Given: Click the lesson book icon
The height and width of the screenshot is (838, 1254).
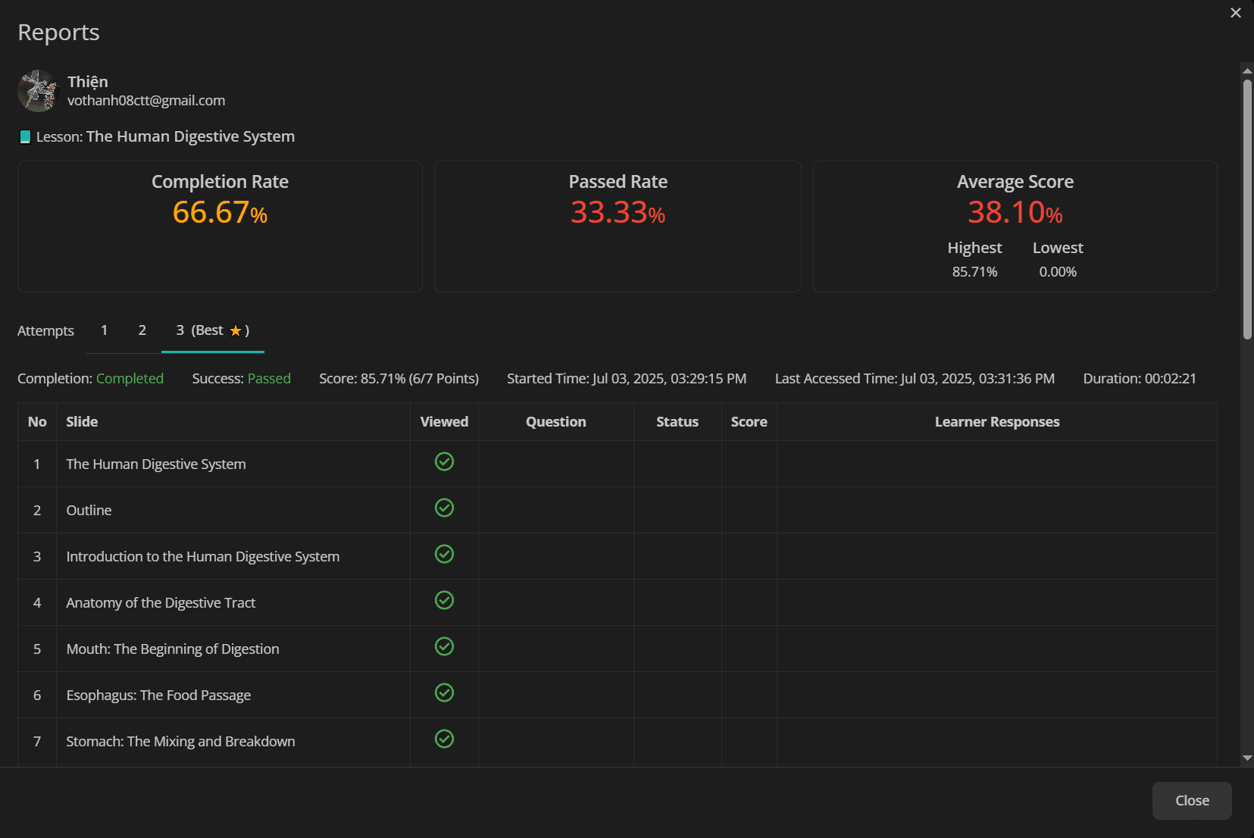Looking at the screenshot, I should [x=25, y=137].
